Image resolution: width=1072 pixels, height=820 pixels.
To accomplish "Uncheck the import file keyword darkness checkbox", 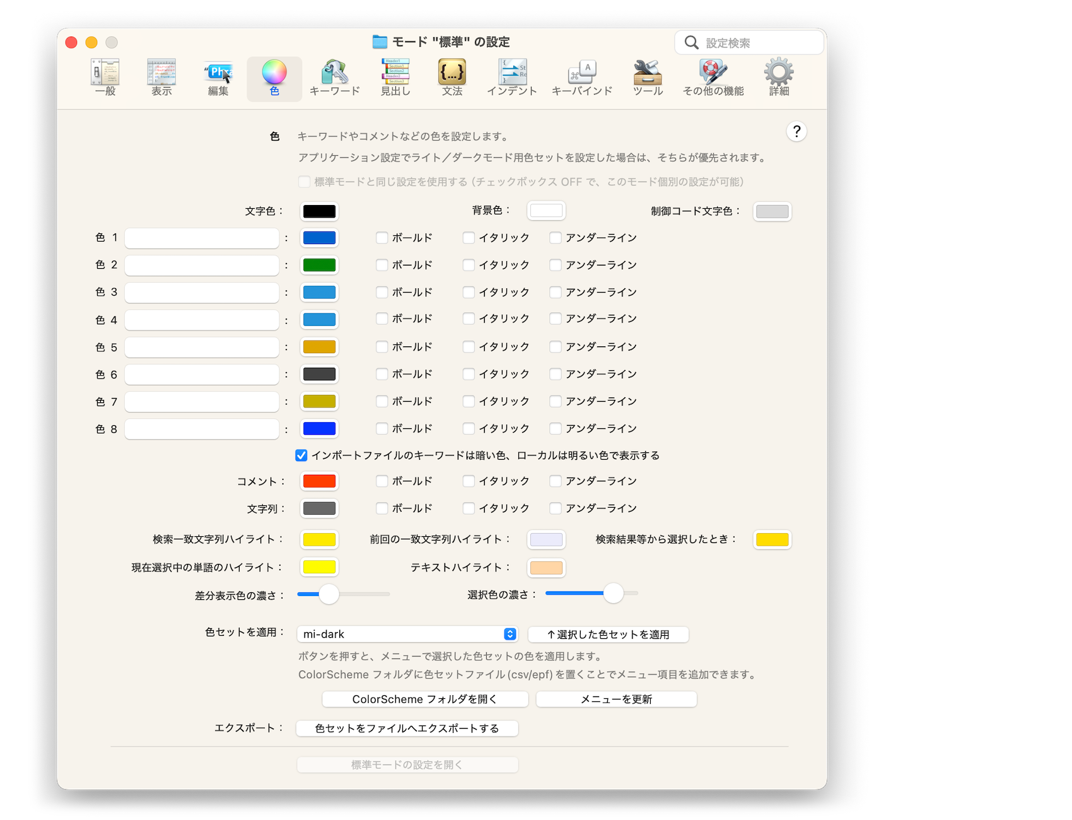I will [x=301, y=455].
